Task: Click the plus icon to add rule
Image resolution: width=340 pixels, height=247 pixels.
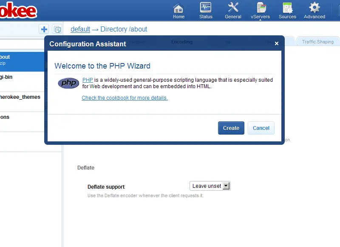Action: click(44, 29)
